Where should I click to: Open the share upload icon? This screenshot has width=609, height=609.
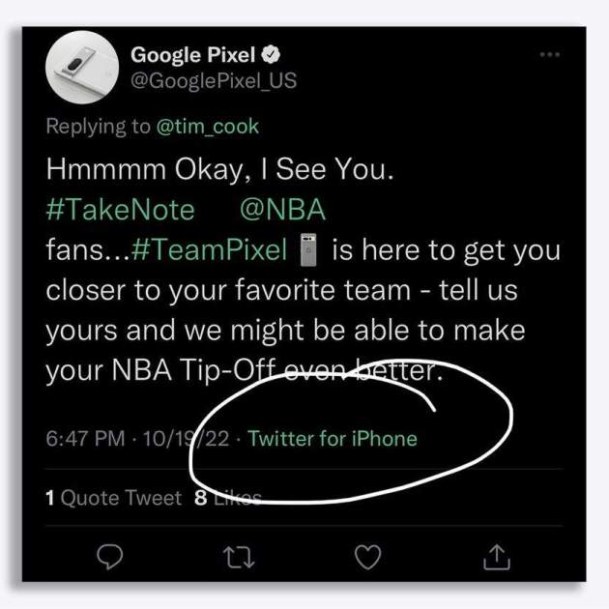click(497, 557)
